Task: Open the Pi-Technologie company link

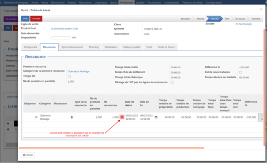Action: click(244, 24)
